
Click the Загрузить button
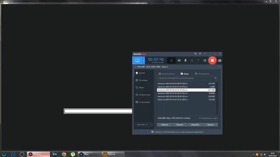(195, 125)
